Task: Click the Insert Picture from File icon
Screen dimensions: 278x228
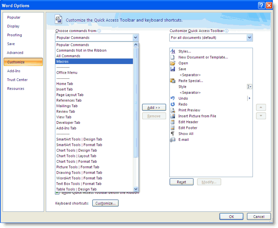Action: [173, 116]
